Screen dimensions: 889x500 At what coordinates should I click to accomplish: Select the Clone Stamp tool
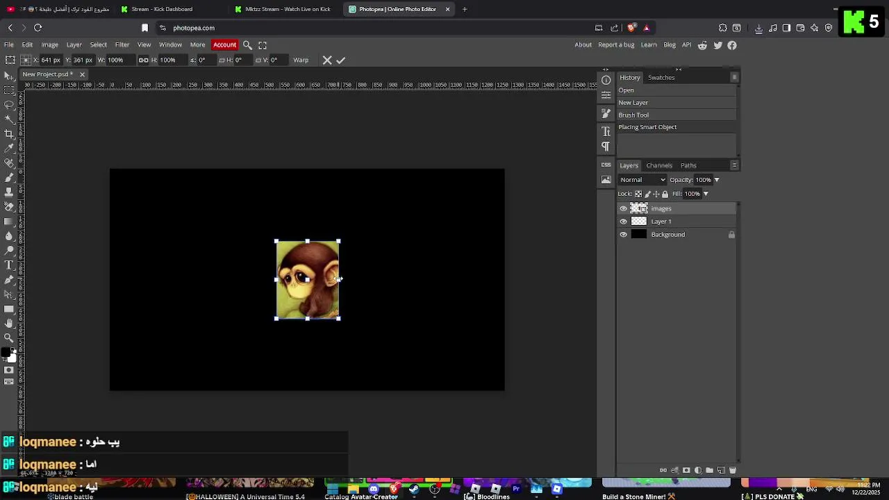coord(9,192)
